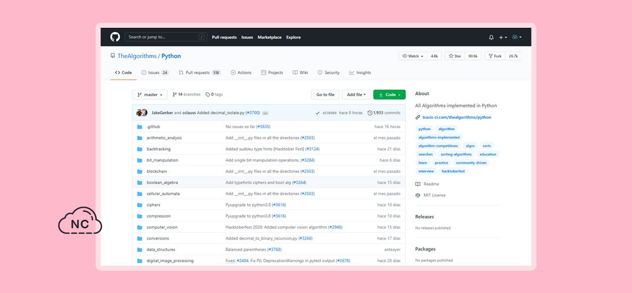Switch to the Actions tab
Screen dimensions: 632x293
241,73
